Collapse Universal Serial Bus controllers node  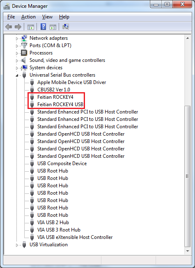point(17,75)
